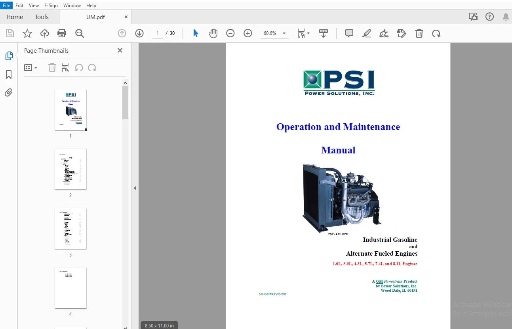Open the Bookmarks sidebar panel
This screenshot has height=329, width=512.
coord(9,75)
